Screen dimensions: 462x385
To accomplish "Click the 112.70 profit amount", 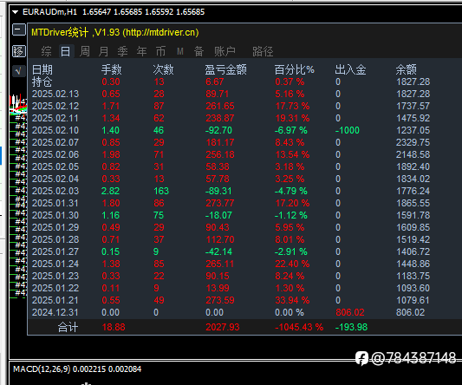I will 220,239.
